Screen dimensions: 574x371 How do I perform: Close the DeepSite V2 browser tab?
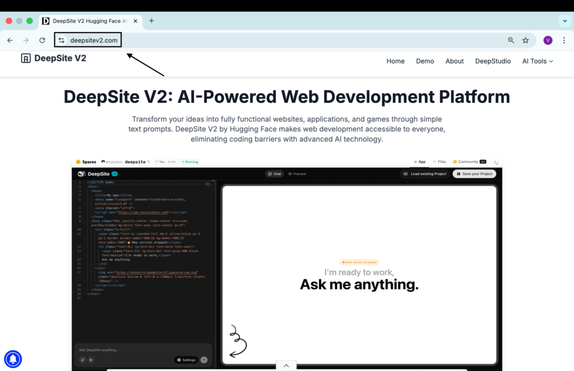tap(136, 21)
